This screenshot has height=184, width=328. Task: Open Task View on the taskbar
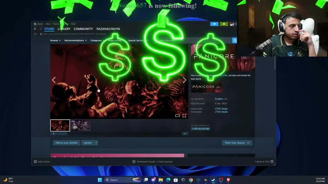146,180
